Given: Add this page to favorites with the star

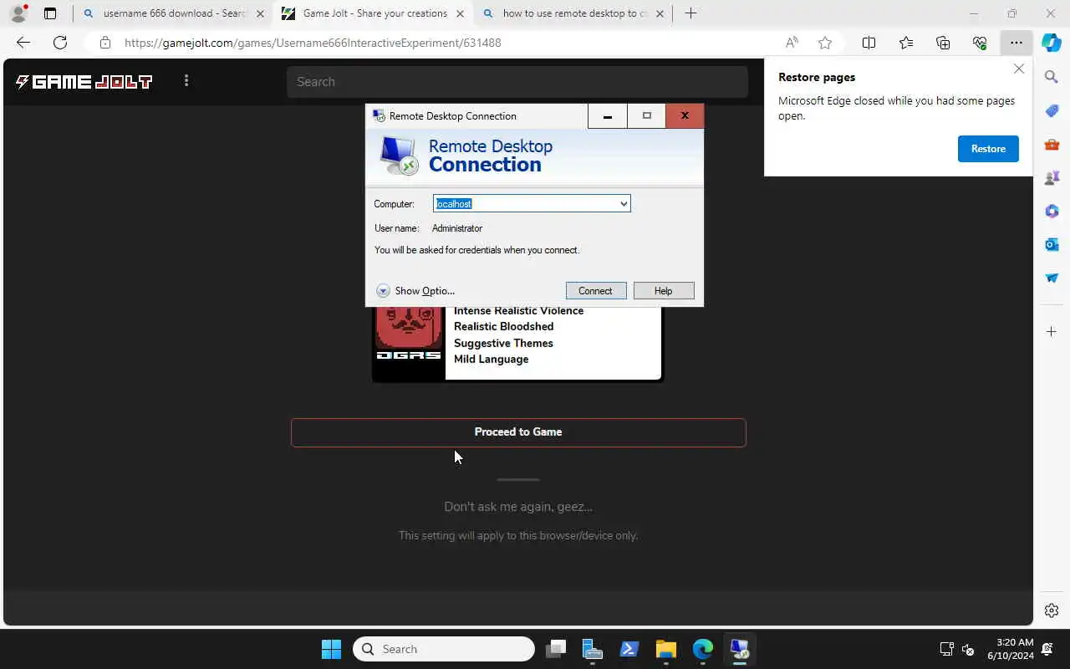Looking at the screenshot, I should coord(825,43).
